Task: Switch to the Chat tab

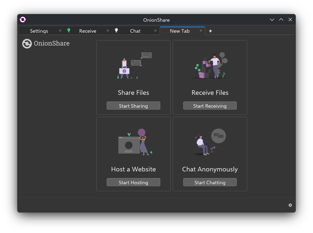Action: point(135,31)
